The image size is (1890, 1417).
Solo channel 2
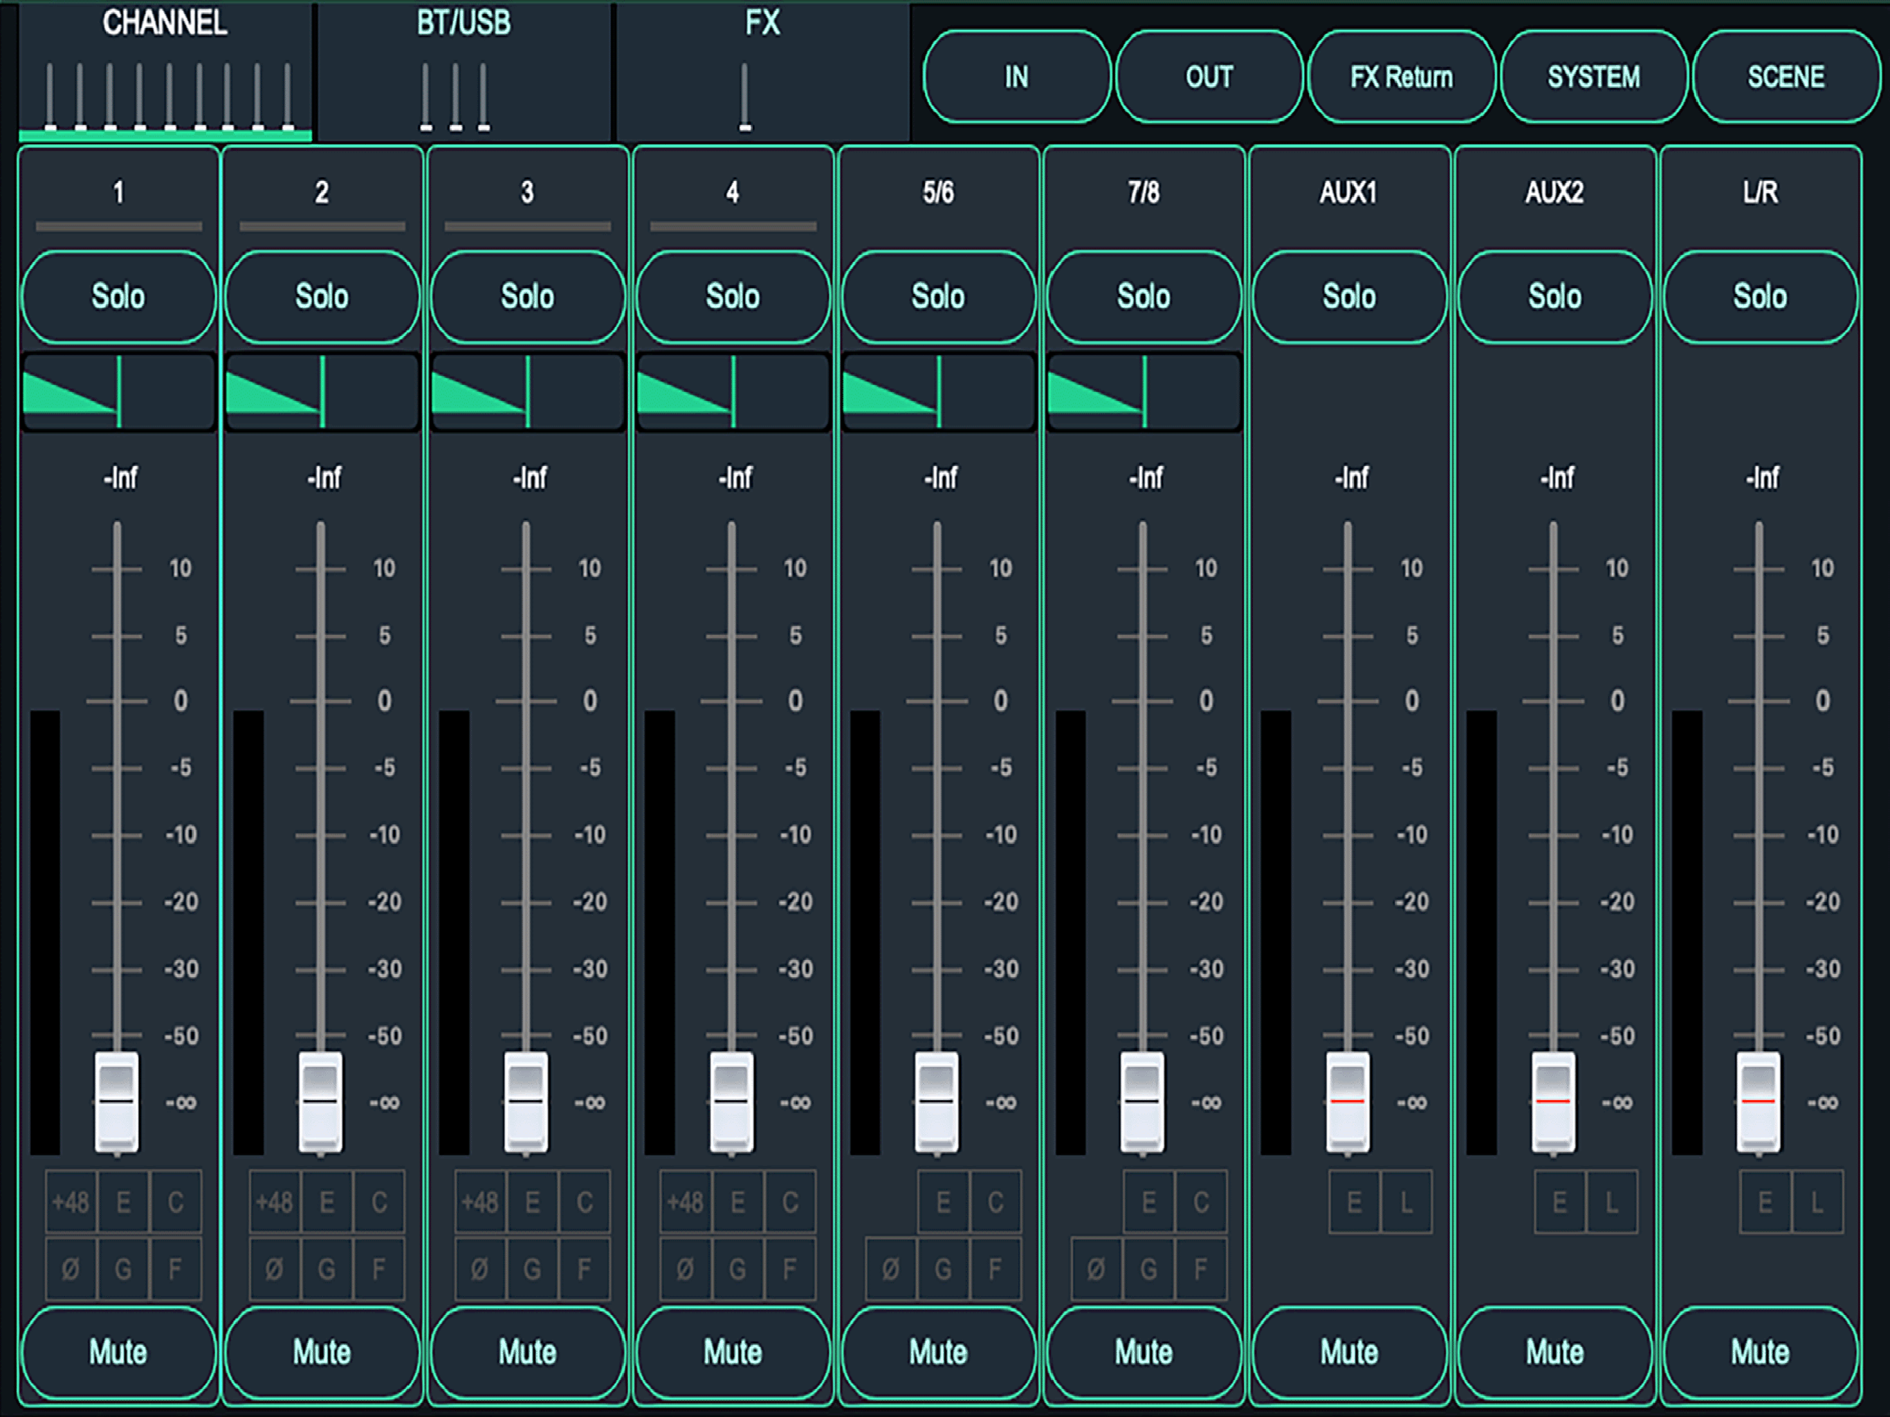pos(322,297)
